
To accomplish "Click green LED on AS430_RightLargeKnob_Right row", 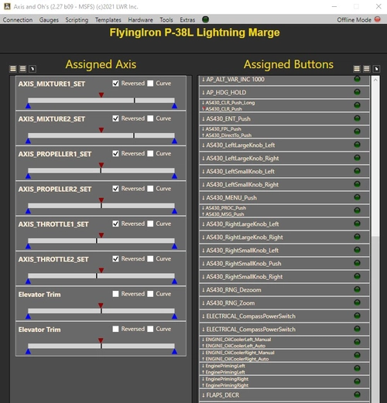I will 357,237.
